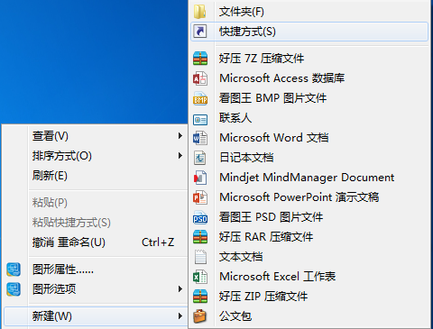433x329 pixels.
Task: Choose Microsoft Word 文档
Action: (x=309, y=138)
